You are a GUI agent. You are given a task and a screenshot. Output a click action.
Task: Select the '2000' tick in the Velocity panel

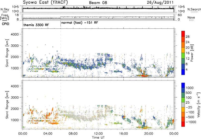(x=15, y=109)
